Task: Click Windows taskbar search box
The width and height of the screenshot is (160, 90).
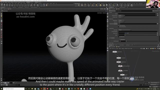Action: tap(14, 89)
